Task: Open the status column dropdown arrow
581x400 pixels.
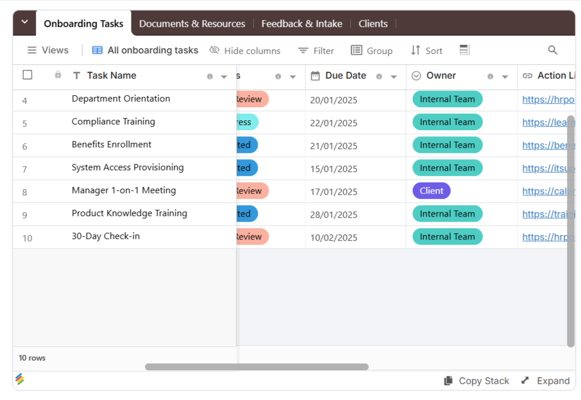Action: tap(293, 77)
